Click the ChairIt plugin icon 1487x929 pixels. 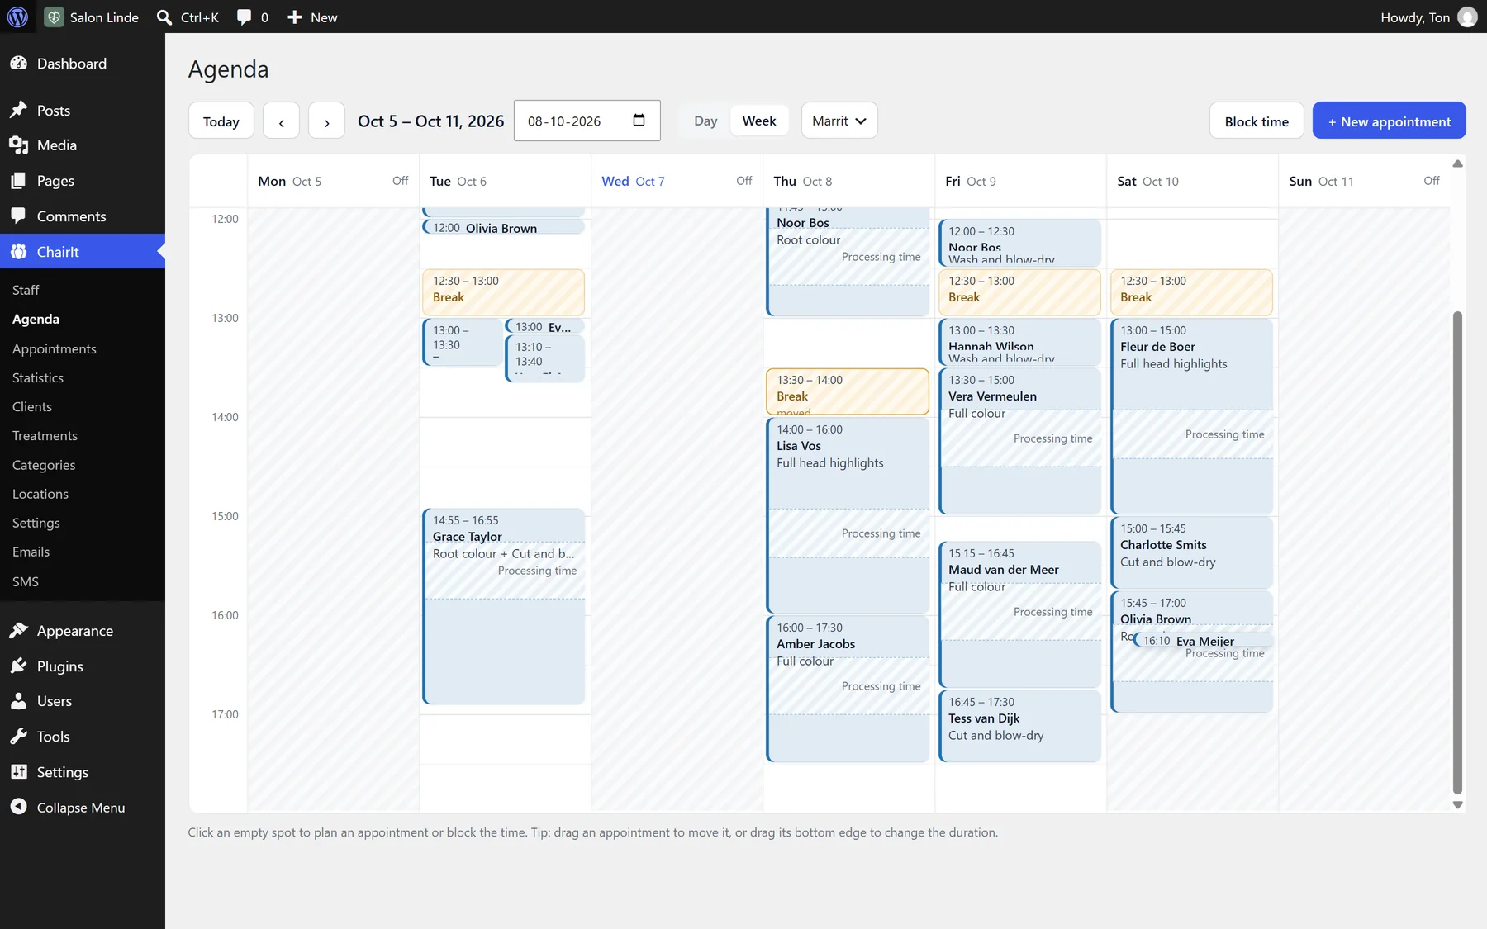(x=19, y=252)
